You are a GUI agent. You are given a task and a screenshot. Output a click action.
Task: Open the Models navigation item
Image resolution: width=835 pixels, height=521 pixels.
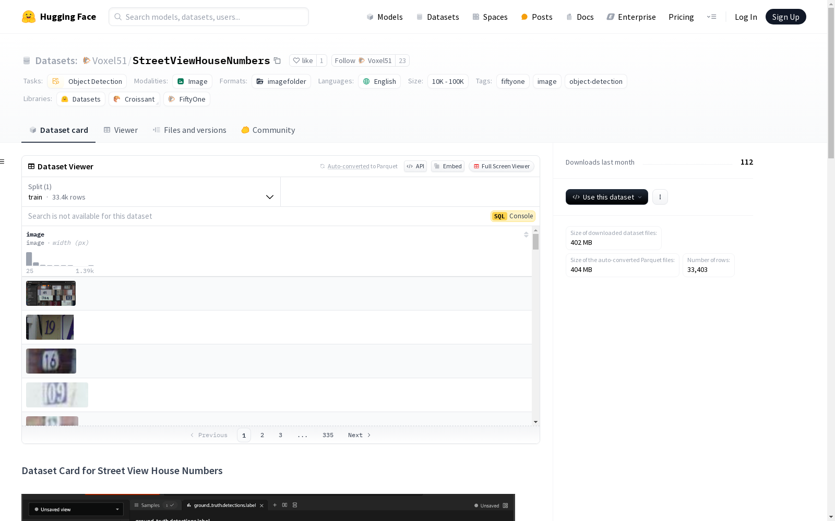tap(385, 17)
